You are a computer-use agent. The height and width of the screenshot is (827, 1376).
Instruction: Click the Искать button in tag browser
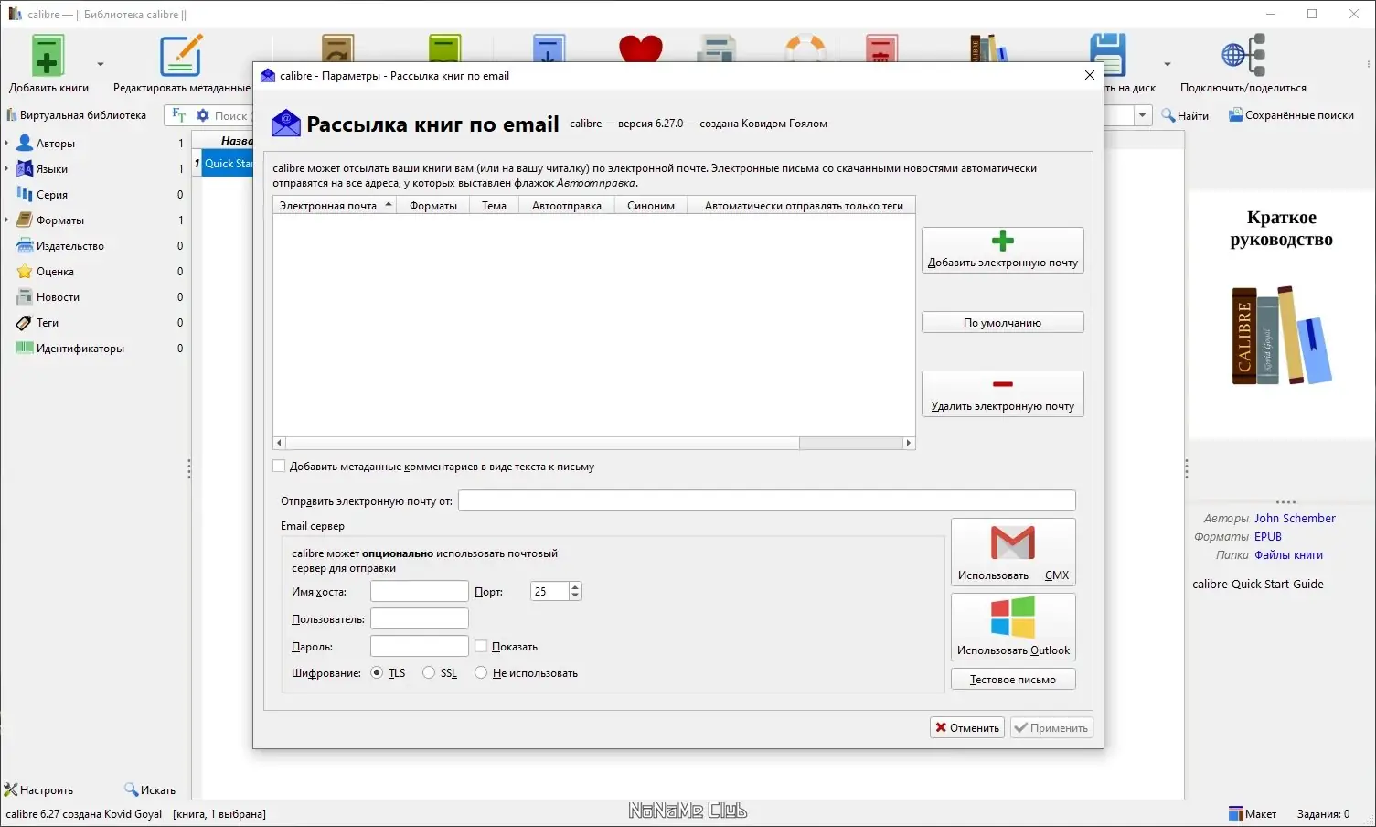[x=150, y=790]
